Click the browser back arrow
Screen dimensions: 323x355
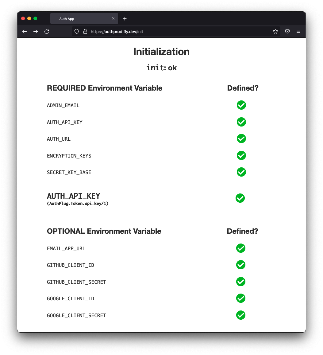point(25,31)
